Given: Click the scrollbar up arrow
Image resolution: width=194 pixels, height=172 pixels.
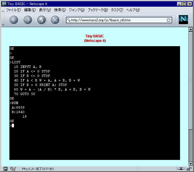Looking at the screenshot, I should pos(191,29).
